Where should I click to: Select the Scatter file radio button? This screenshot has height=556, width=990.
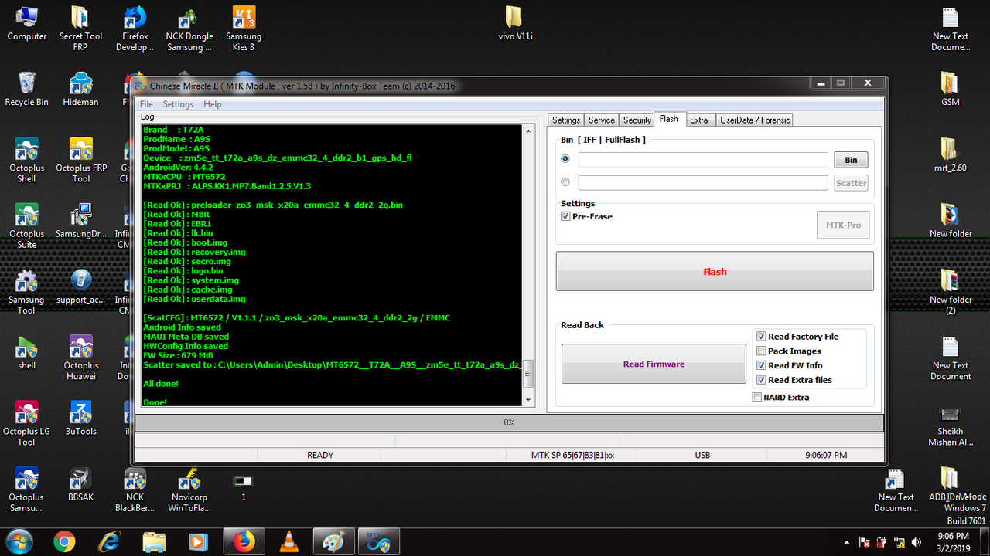pyautogui.click(x=565, y=182)
